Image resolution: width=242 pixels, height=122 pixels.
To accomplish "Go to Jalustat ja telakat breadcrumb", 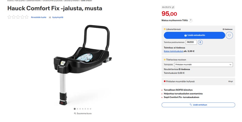I will click(71, 1).
